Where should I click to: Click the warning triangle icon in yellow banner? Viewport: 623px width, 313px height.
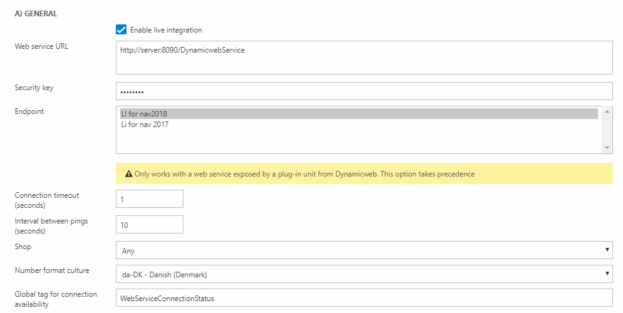coord(129,174)
